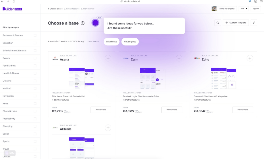
Task: Click '+ 29 other features' on Zoho card
Action: pos(202,100)
